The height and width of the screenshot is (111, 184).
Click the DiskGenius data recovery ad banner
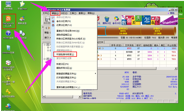point(150,20)
